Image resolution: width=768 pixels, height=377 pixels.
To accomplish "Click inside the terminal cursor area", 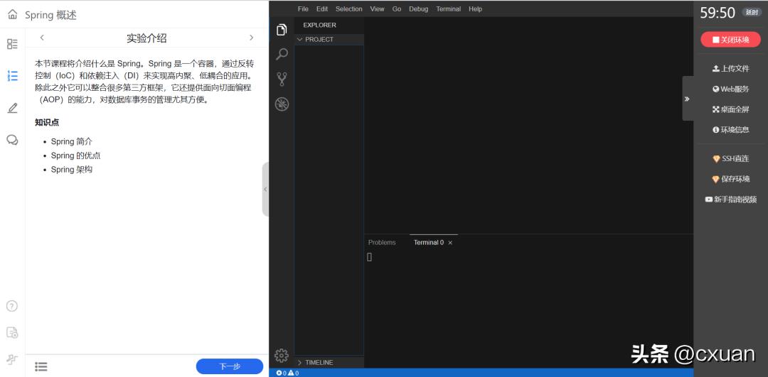I will (x=369, y=257).
